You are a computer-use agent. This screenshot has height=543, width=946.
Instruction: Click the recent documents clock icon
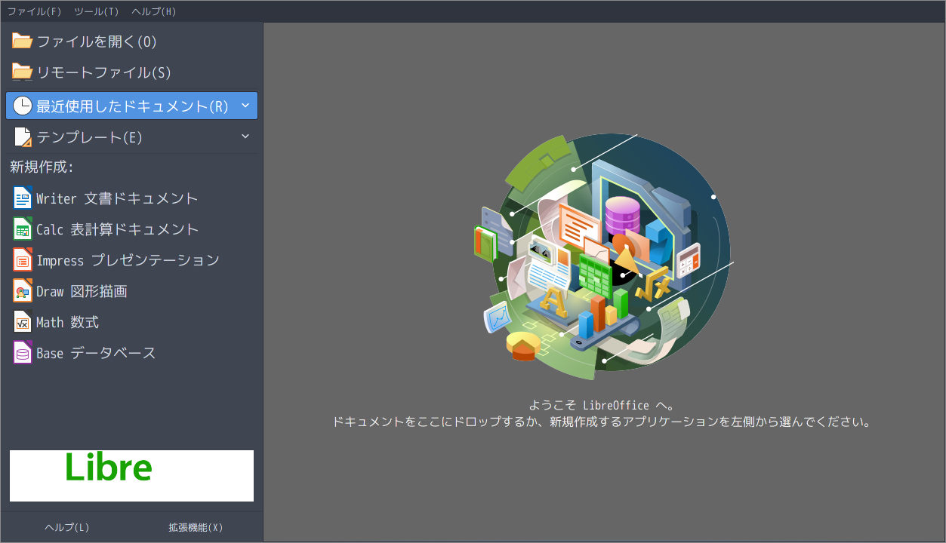pyautogui.click(x=23, y=106)
